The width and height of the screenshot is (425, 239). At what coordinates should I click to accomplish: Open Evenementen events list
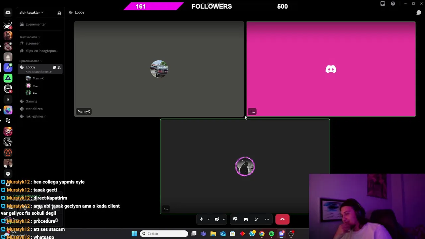pyautogui.click(x=40, y=24)
